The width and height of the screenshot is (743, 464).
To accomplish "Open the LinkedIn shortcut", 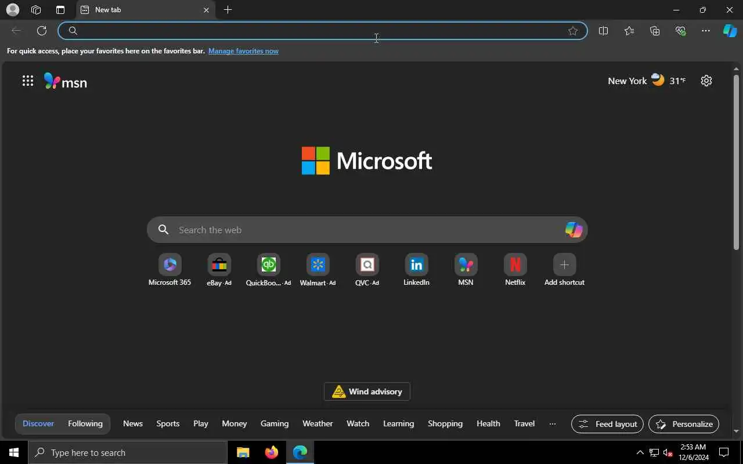I will tap(416, 270).
